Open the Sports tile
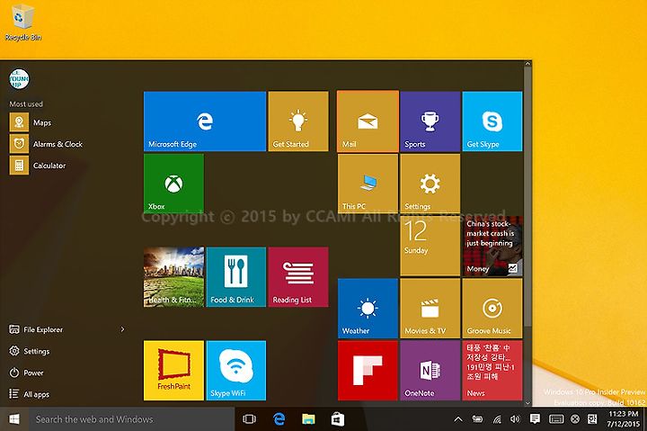This screenshot has width=647, height=431. click(430, 121)
